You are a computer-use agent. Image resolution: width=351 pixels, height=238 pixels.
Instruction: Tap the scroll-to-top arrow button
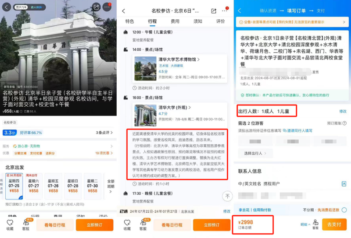tap(227, 196)
